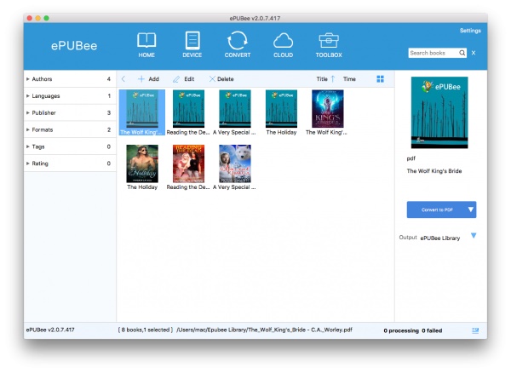511x373 pixels.
Task: Toggle the Title sort direction arrow
Action: coord(333,79)
